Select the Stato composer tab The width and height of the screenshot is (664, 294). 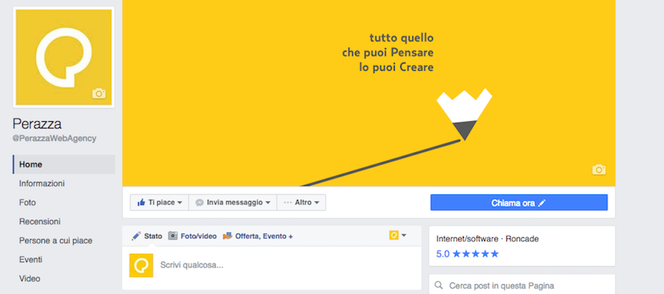(x=147, y=236)
